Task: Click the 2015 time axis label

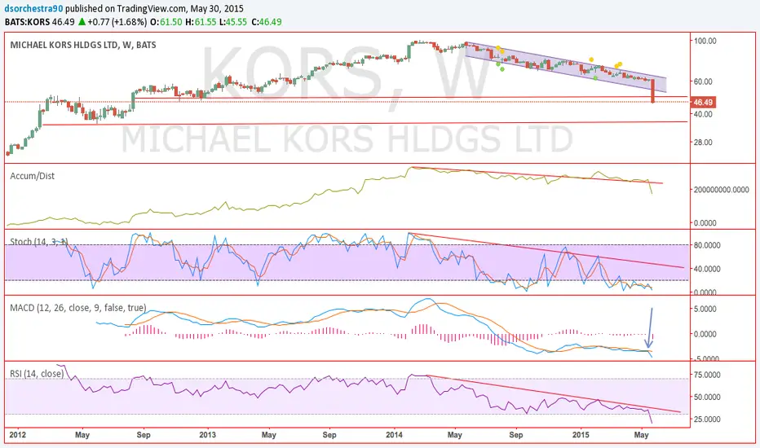Action: pyautogui.click(x=581, y=434)
